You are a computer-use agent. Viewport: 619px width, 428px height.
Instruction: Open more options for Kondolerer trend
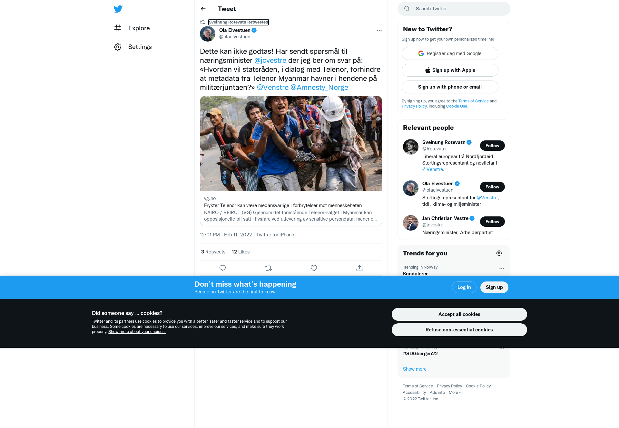point(502,268)
